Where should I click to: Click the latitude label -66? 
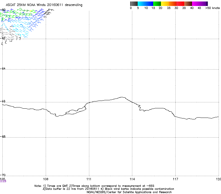[3, 101]
